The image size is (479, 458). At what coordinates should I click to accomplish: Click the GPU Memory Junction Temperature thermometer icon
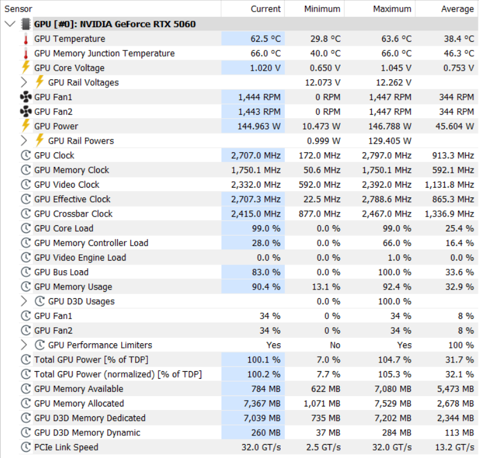click(x=26, y=53)
